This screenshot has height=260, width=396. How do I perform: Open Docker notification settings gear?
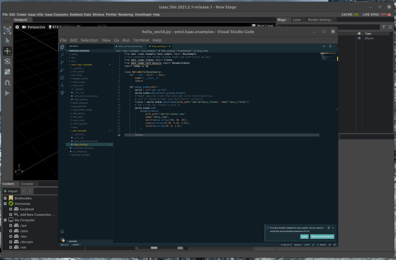[x=329, y=228]
